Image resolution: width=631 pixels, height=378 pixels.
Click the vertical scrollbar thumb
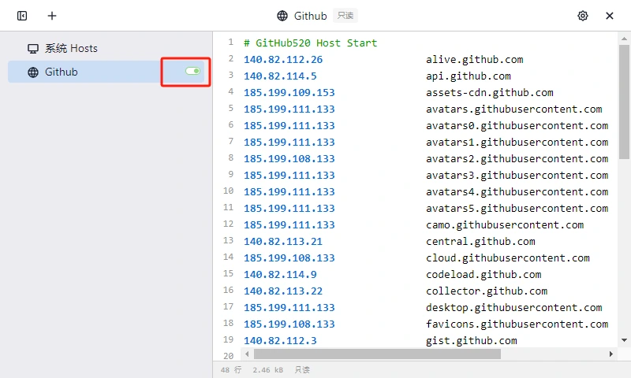coord(624,102)
